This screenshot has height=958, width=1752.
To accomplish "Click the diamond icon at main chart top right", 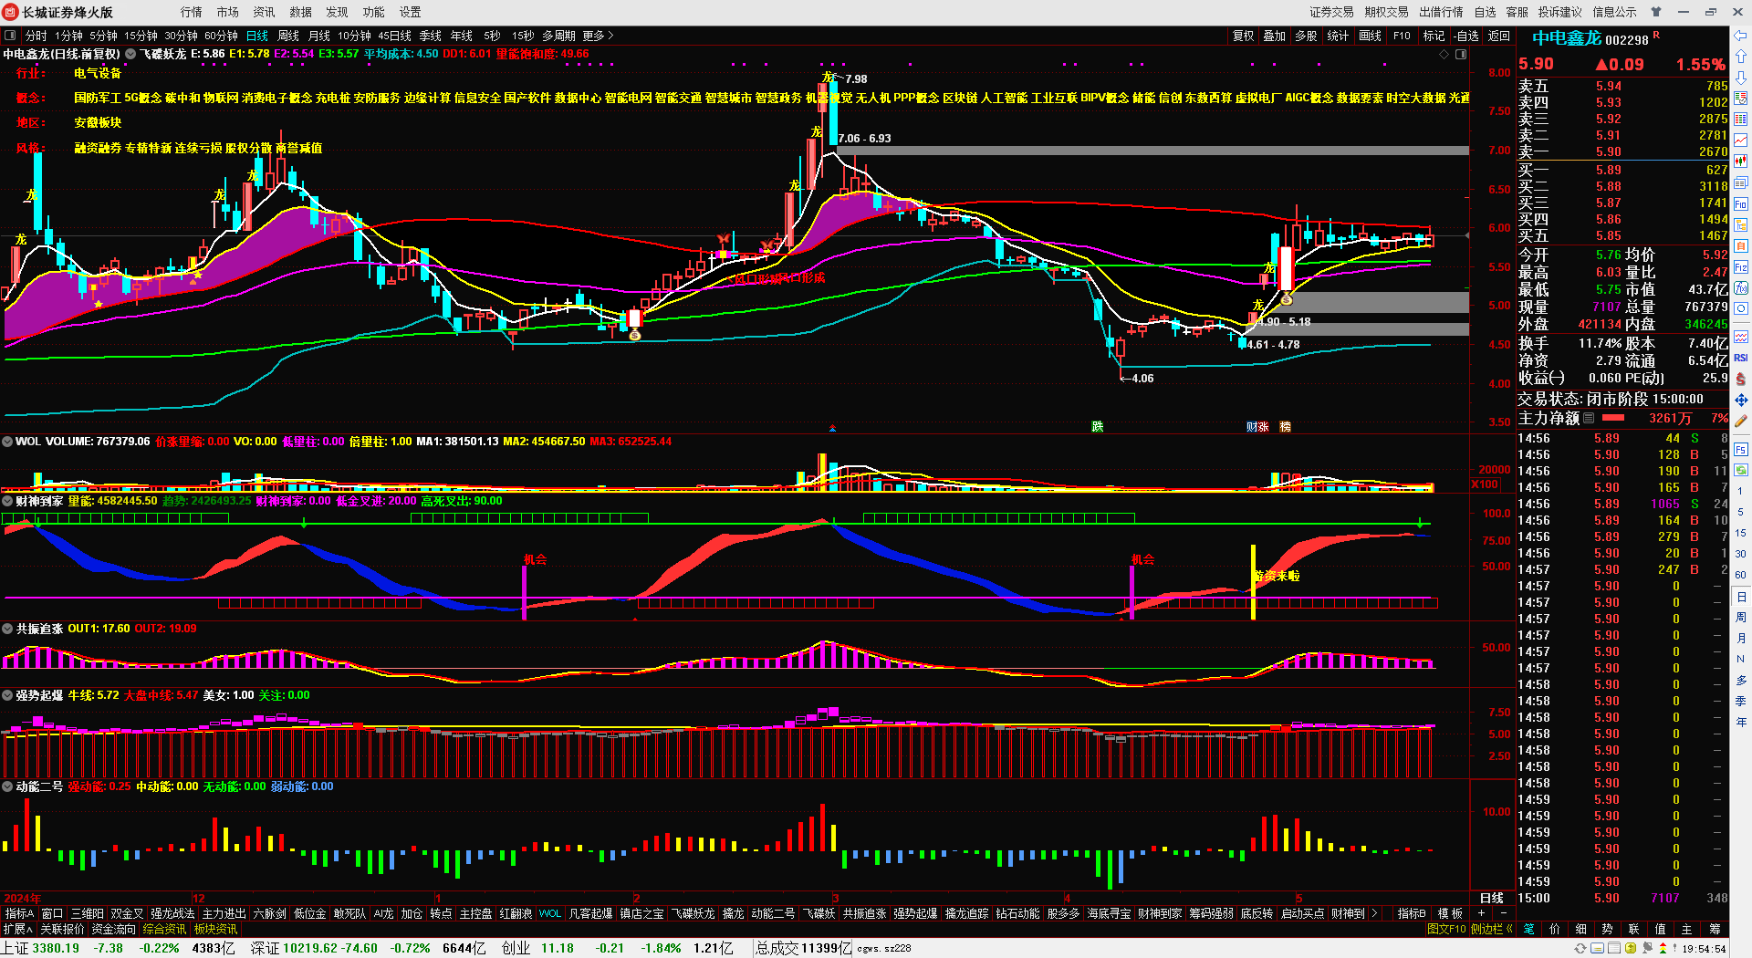I will coord(1444,55).
